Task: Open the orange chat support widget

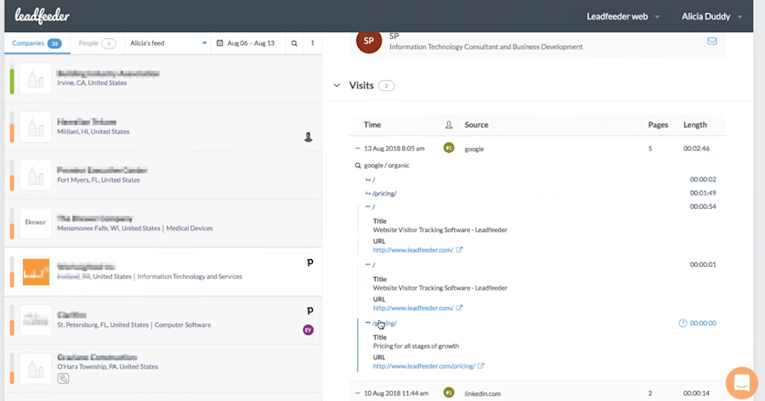Action: coord(741,383)
